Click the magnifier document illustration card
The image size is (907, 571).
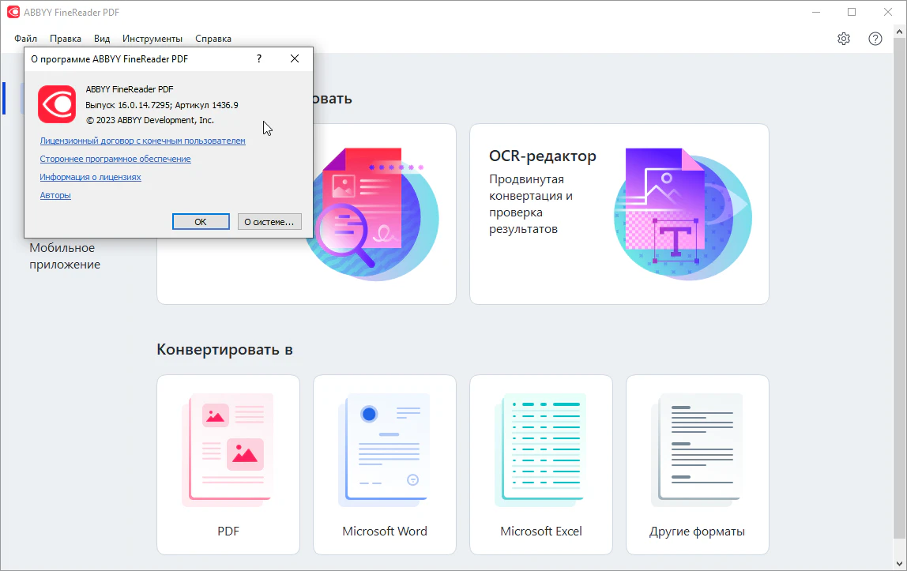pyautogui.click(x=371, y=213)
